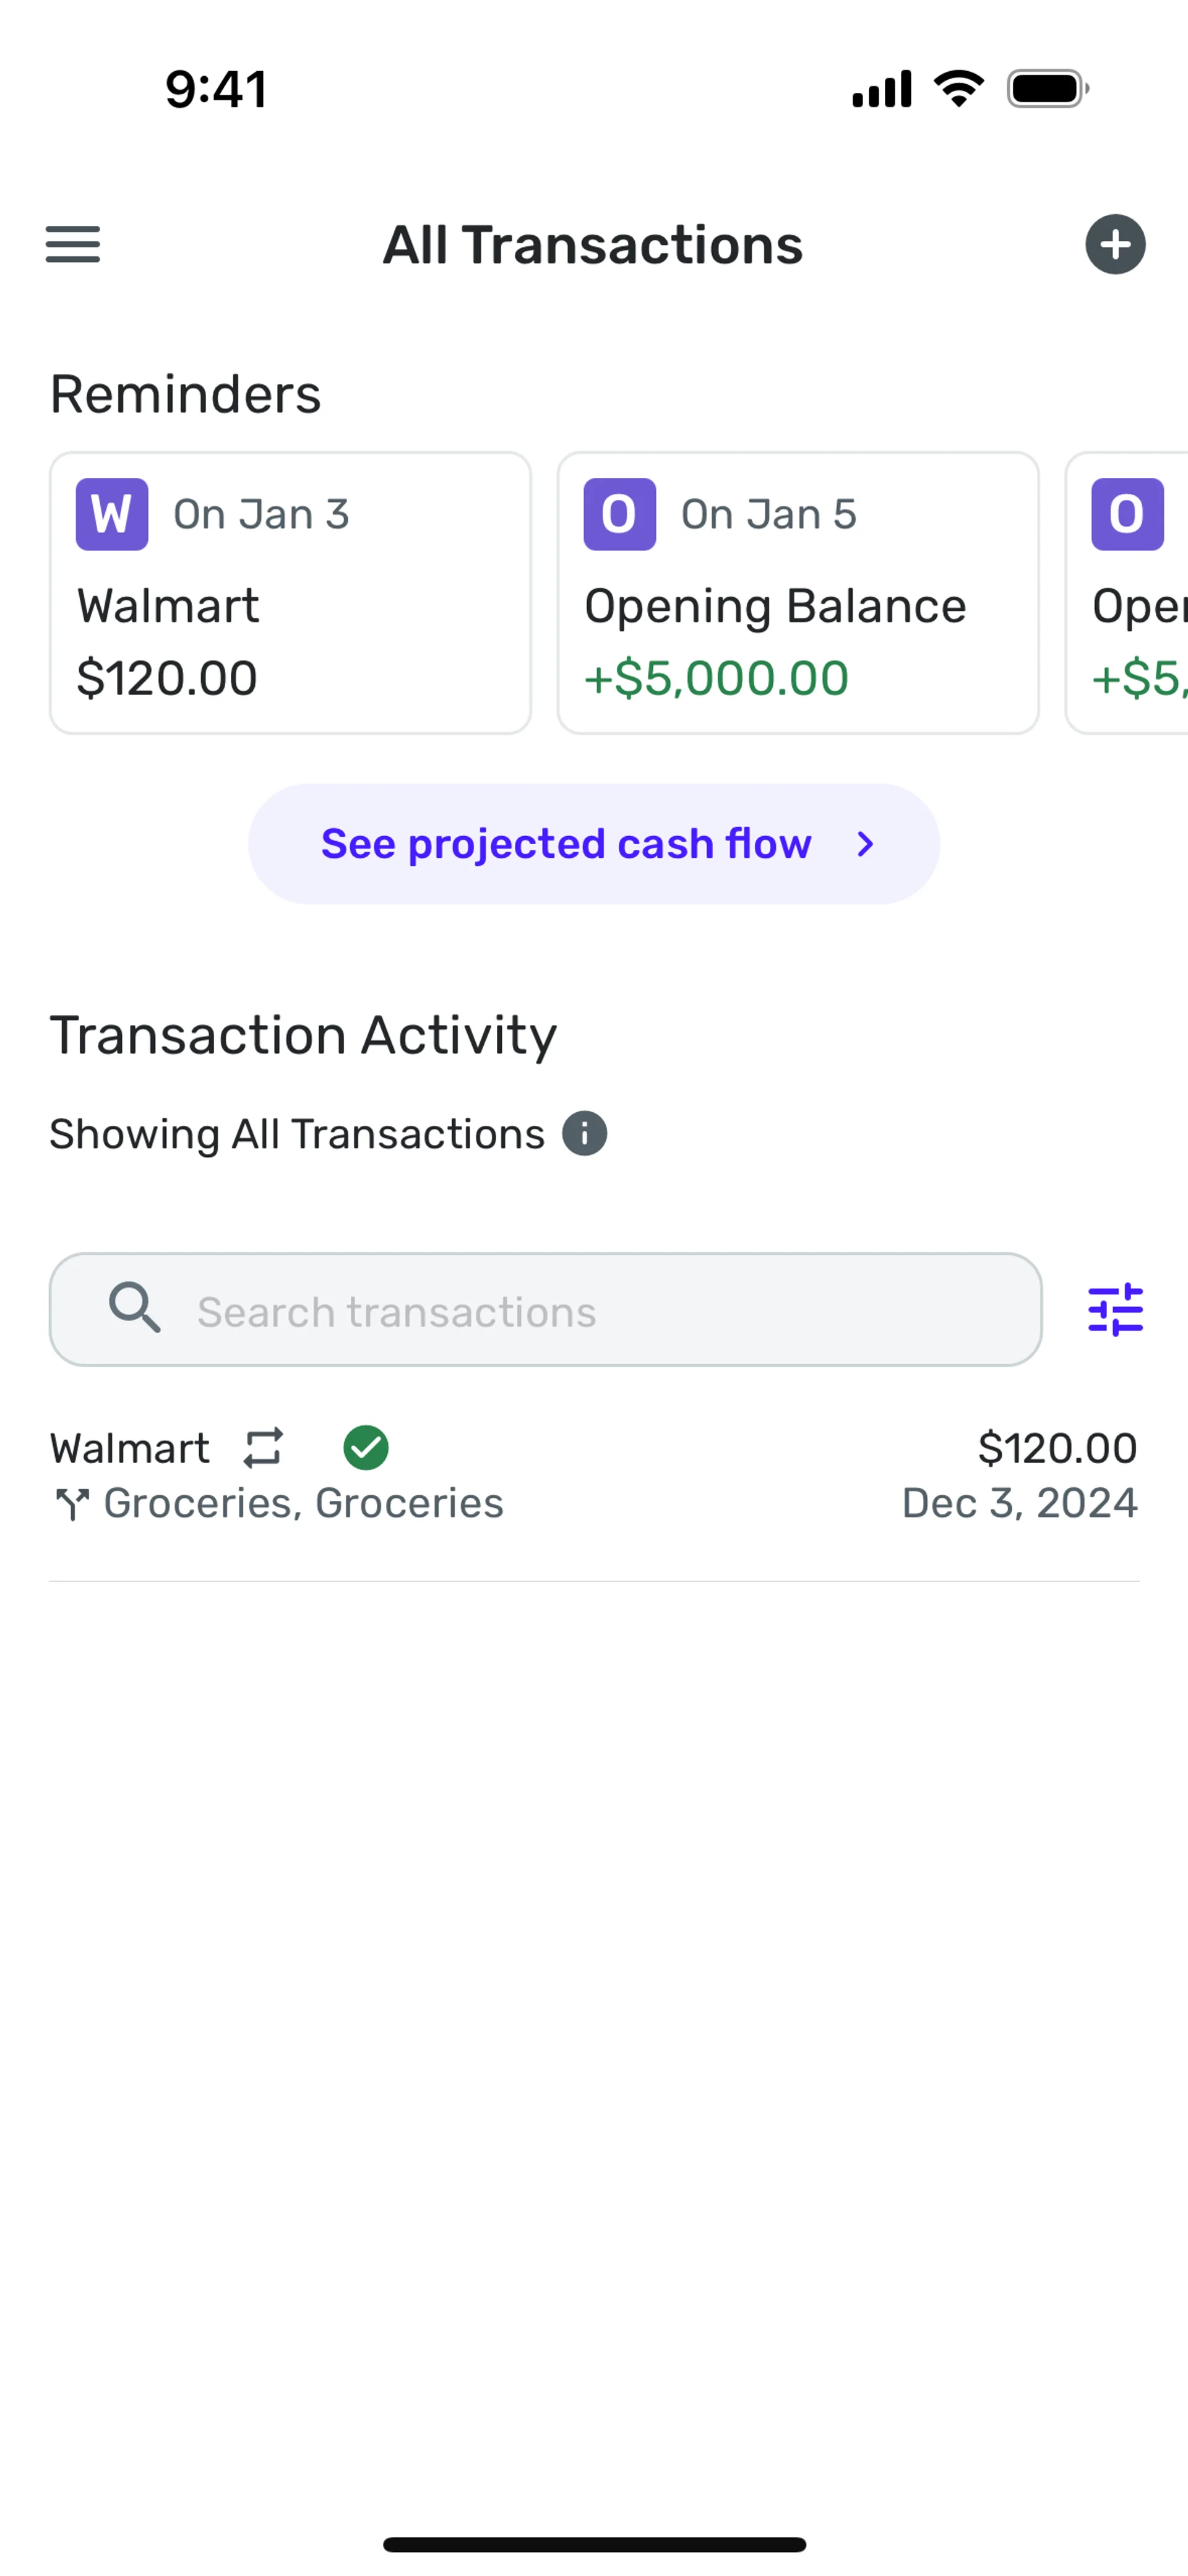Viewport: 1188px width, 2576px height.
Task: Expand projected cash flow chevron arrow
Action: (866, 844)
